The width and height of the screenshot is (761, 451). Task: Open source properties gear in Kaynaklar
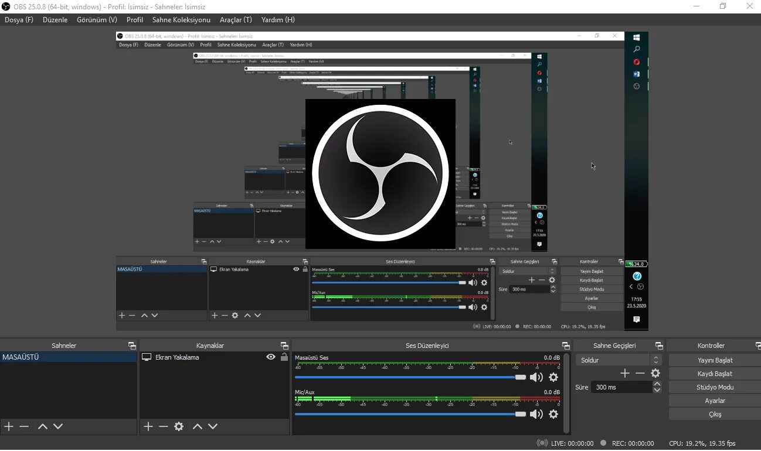(179, 426)
